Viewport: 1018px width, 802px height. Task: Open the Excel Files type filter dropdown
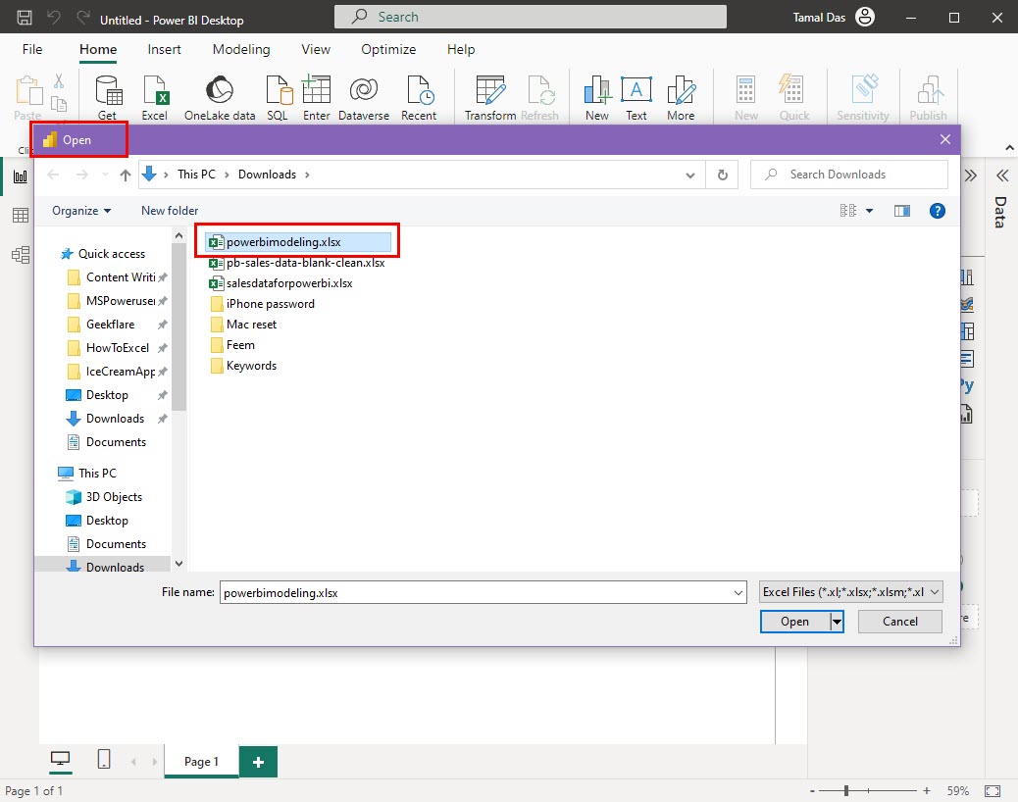851,592
